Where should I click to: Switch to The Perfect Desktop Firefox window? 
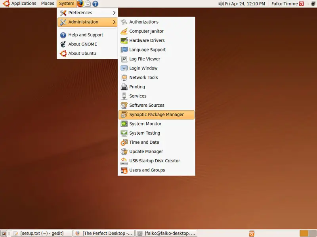[104, 233]
